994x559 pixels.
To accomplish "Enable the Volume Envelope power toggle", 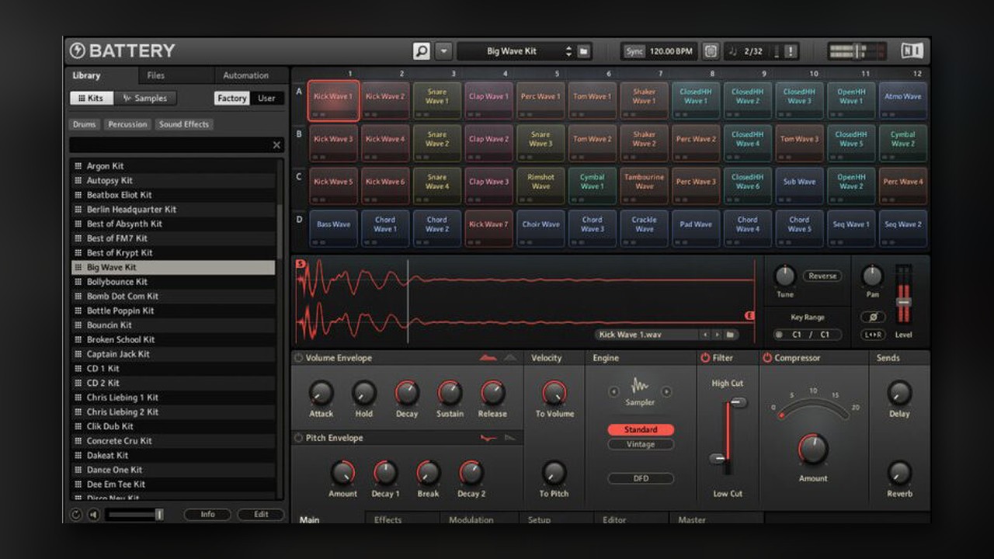I will click(299, 358).
